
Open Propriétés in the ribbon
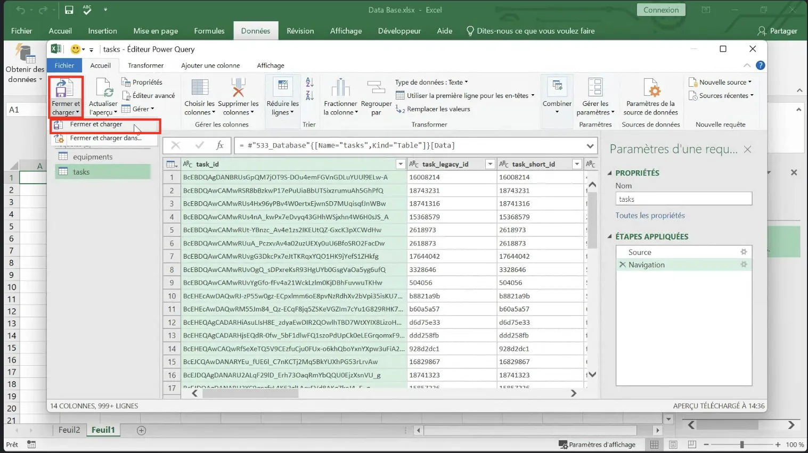[142, 82]
